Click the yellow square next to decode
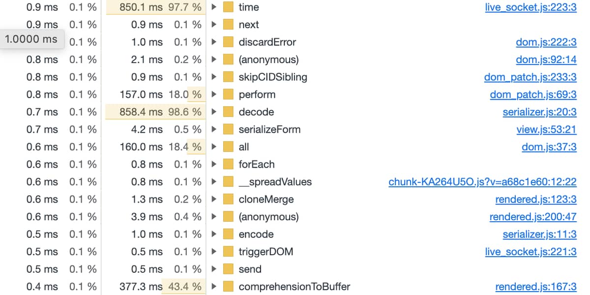 [228, 112]
